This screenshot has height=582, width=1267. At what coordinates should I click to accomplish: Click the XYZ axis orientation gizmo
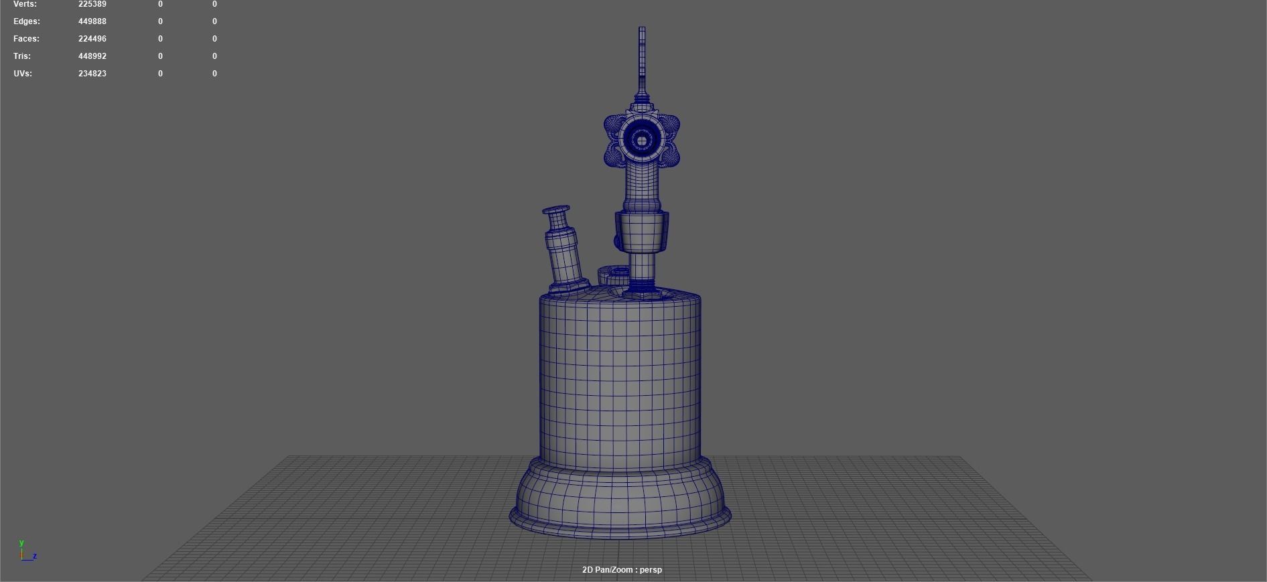point(27,551)
